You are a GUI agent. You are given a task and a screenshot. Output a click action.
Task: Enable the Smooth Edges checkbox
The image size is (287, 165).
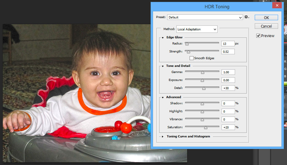coord(192,58)
